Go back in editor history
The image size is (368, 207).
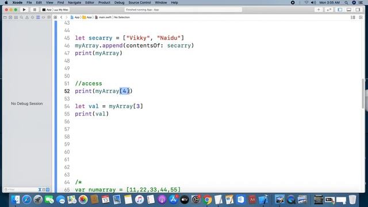[x=62, y=17]
